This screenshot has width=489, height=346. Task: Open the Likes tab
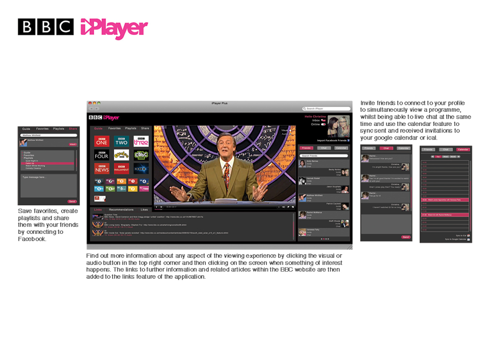(x=144, y=209)
